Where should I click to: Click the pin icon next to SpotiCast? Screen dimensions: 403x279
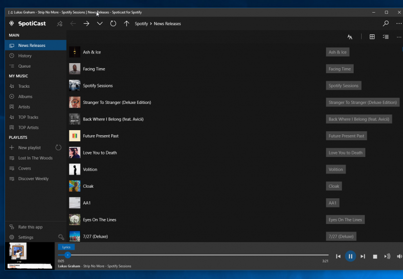[x=59, y=24]
